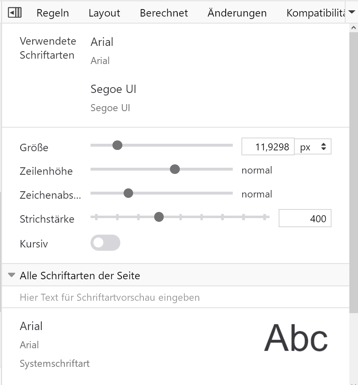The width and height of the screenshot is (358, 385).
Task: Collapse the Alle Schriftarten der Seite section
Action: (12, 275)
